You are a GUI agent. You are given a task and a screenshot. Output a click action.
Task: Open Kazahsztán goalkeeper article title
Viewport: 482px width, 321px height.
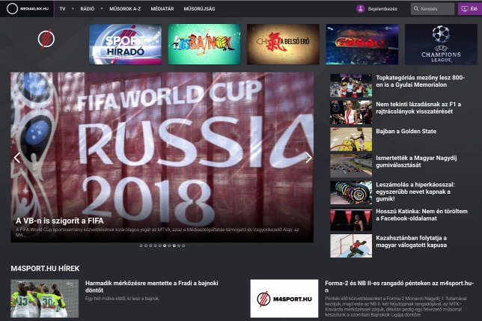(x=412, y=242)
